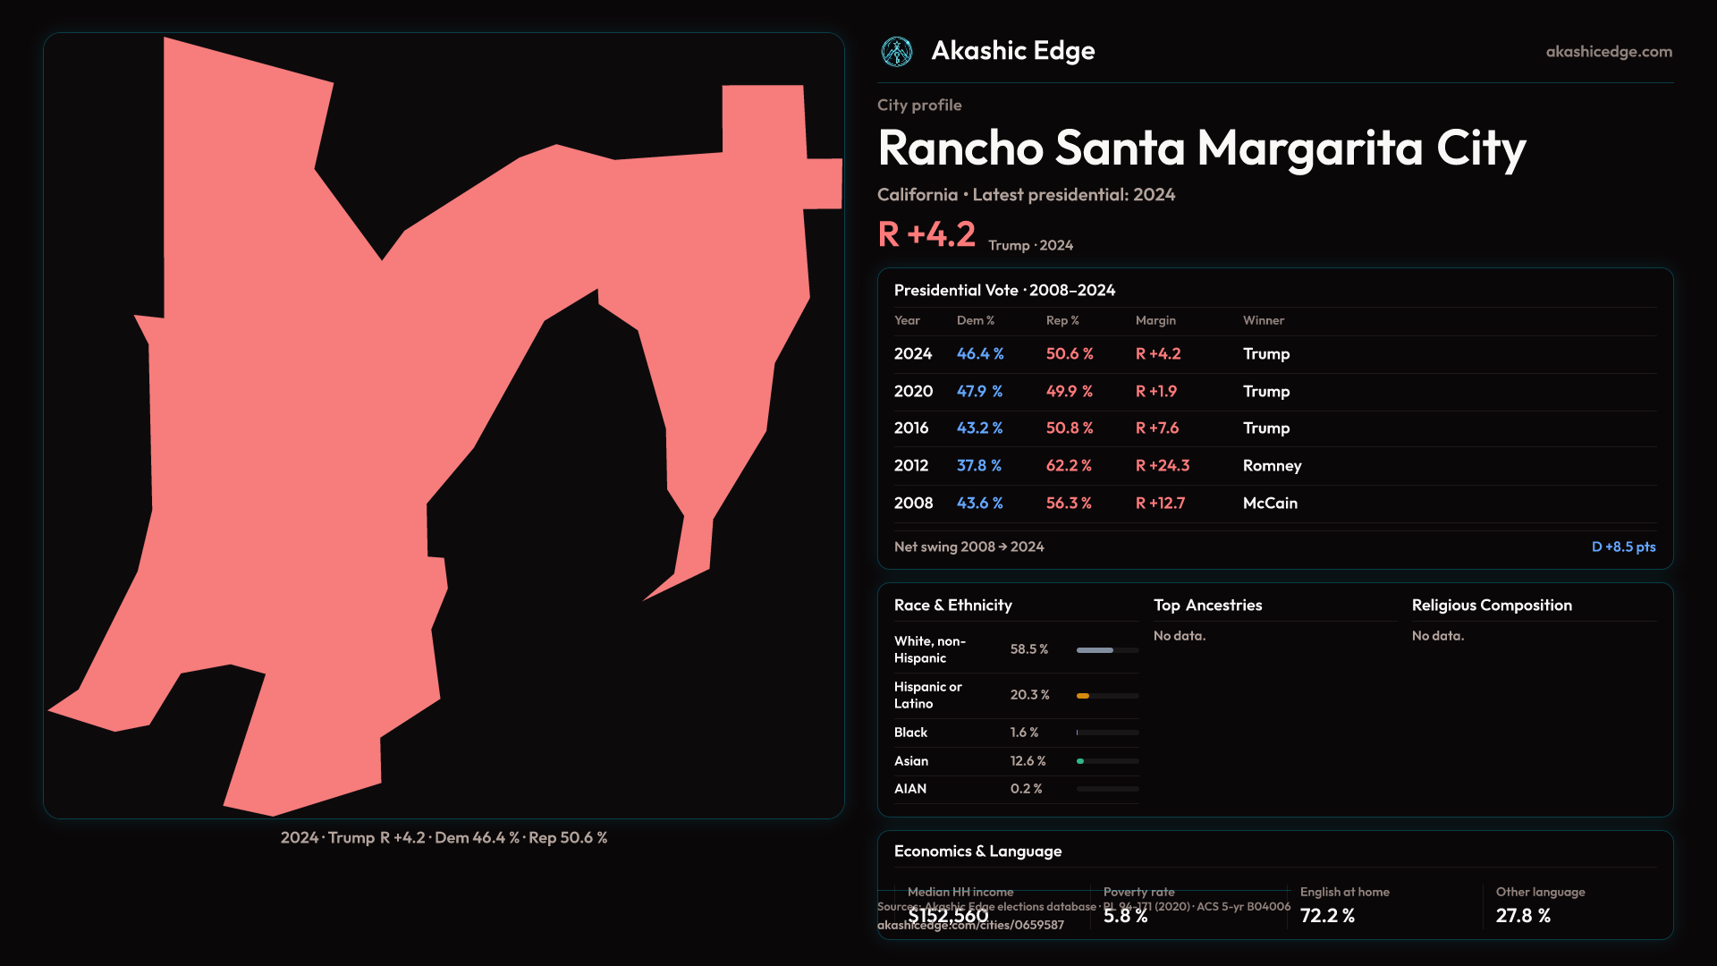Click the Rancho Santa Margarita City title
The height and width of the screenshot is (966, 1717).
point(1201,148)
